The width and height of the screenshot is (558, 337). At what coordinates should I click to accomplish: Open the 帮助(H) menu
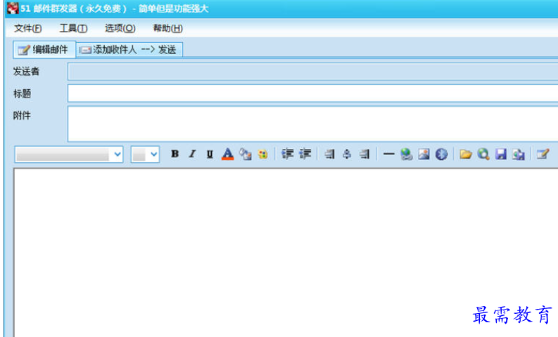(x=167, y=28)
